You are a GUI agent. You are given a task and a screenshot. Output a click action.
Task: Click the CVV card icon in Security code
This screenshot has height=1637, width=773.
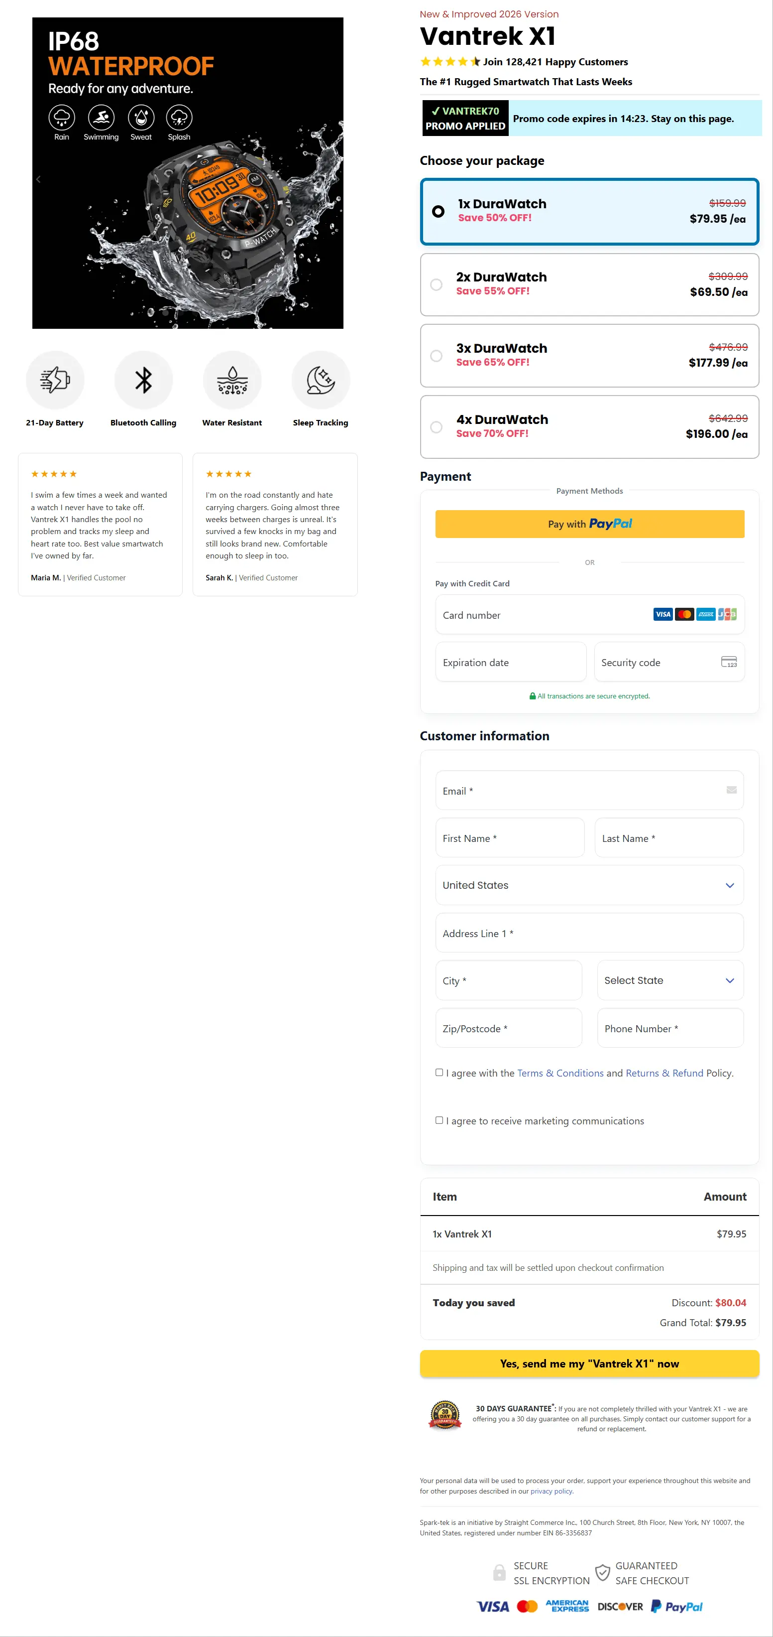729,662
